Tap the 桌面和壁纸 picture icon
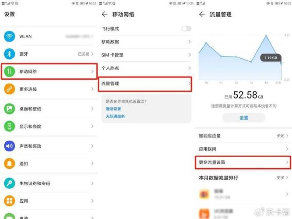Screen dimensions: 292x219 tap(9, 109)
